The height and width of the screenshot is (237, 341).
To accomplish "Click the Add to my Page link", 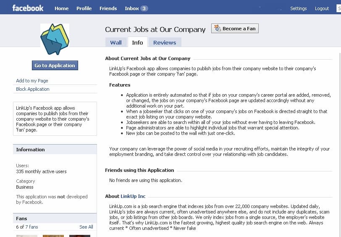I will coord(32,81).
